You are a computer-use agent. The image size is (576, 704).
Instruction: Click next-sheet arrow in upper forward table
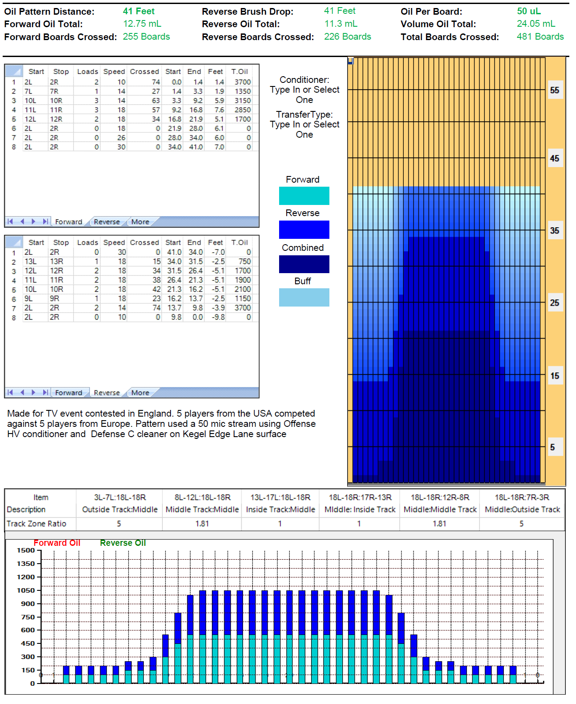[x=33, y=221]
